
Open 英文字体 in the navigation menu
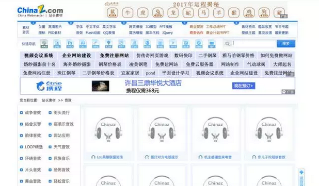click(109, 27)
